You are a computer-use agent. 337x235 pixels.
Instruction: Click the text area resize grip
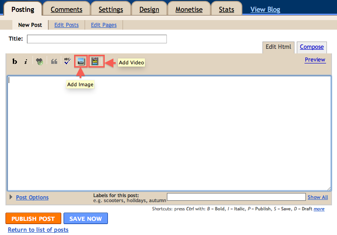tap(329, 188)
